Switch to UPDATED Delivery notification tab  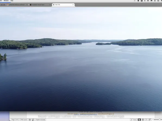[x=17, y=5]
